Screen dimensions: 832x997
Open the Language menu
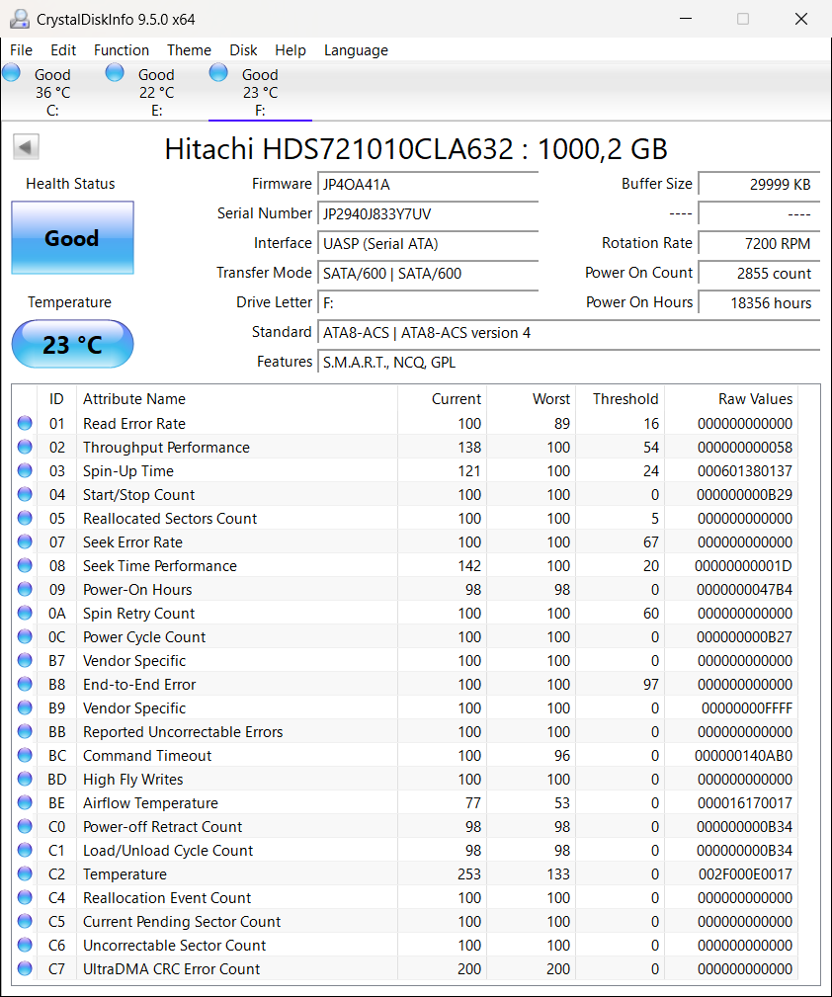[x=356, y=49]
